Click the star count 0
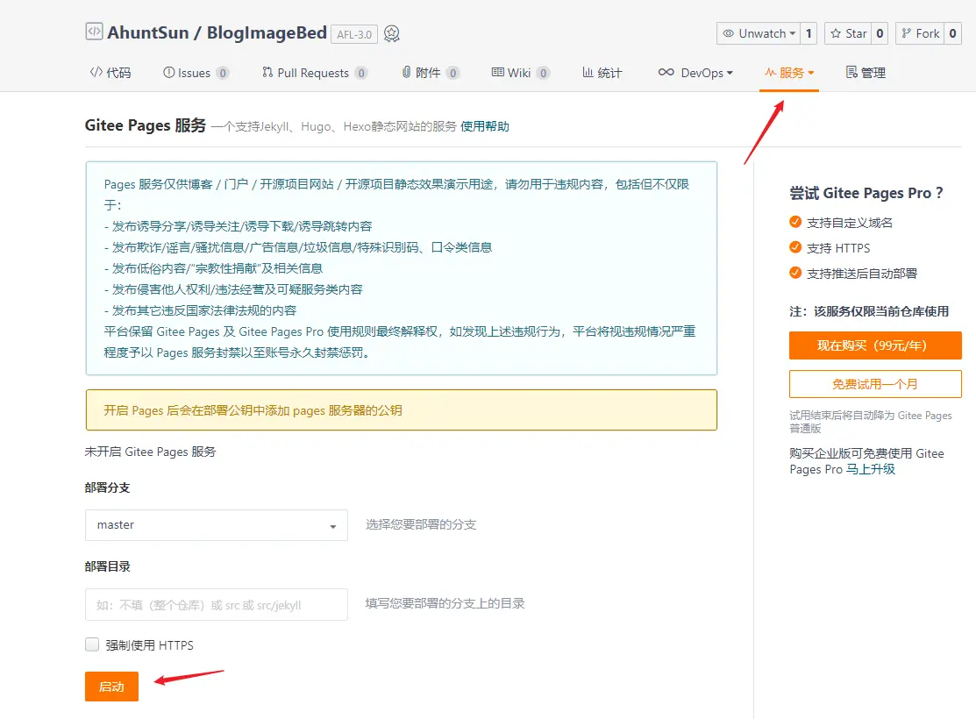The height and width of the screenshot is (726, 976). click(x=880, y=33)
